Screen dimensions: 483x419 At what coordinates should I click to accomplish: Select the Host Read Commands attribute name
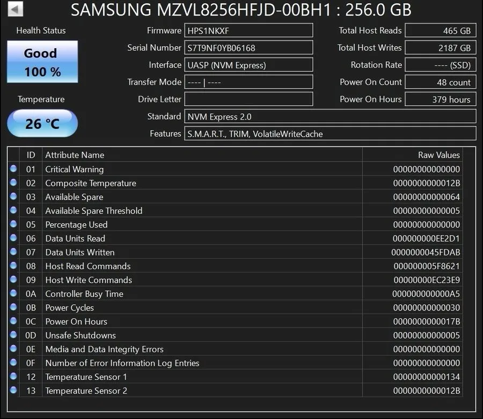click(88, 266)
